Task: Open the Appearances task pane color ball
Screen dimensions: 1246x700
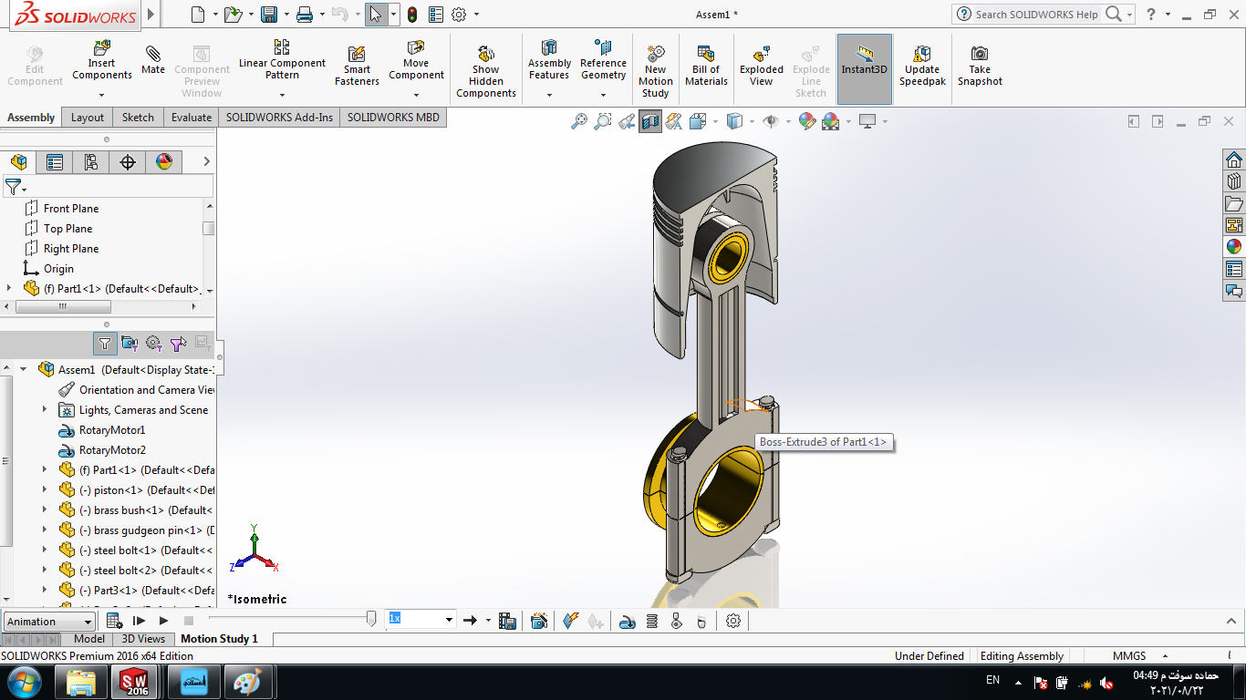Action: point(1234,247)
